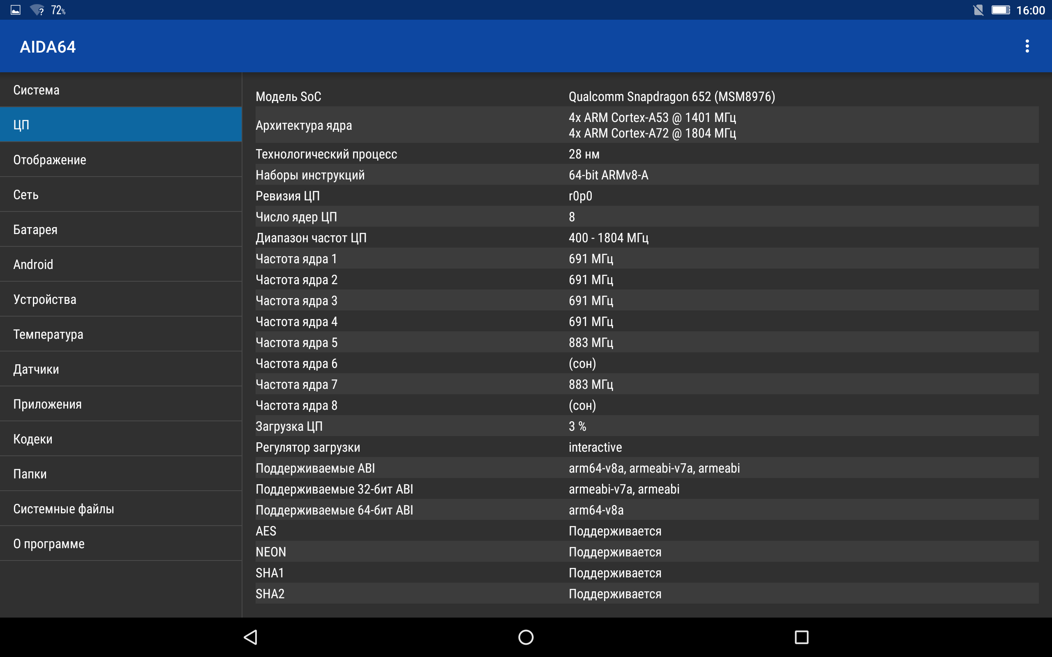The image size is (1052, 657).
Task: Tap the no-SIM icon in status bar
Action: pyautogui.click(x=978, y=10)
